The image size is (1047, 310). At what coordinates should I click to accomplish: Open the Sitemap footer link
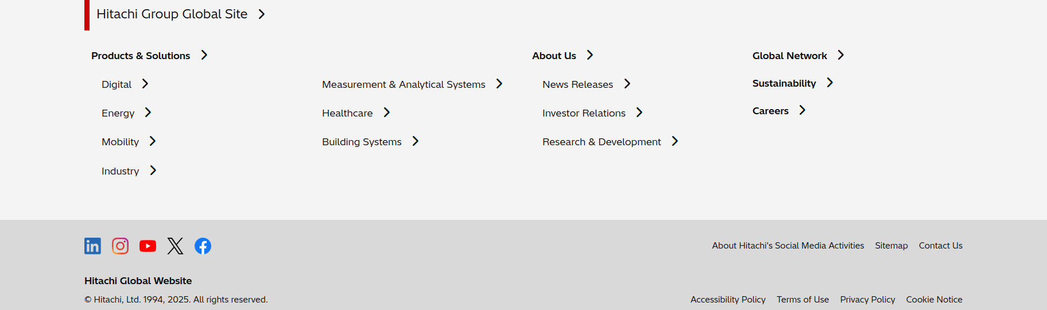891,246
